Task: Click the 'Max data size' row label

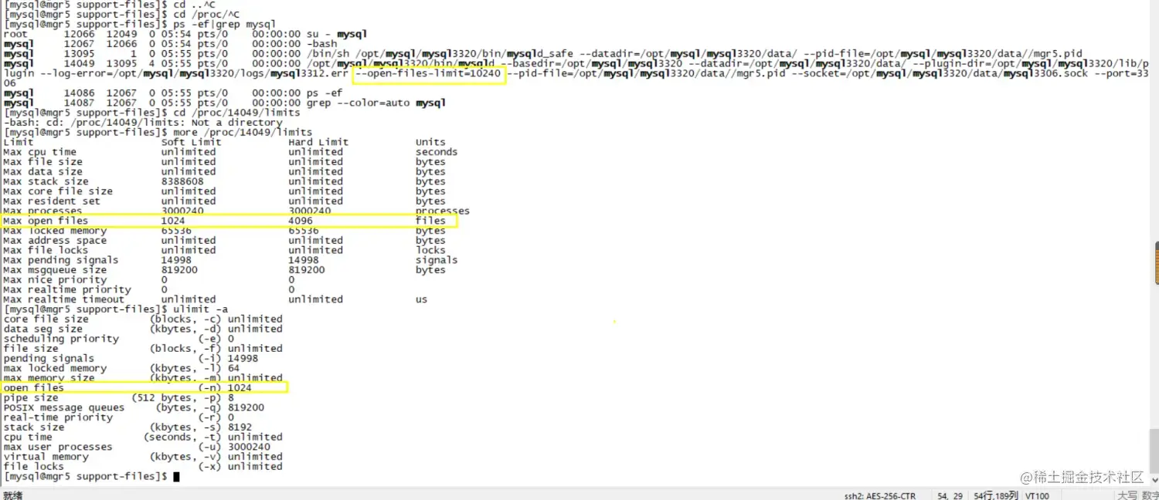Action: pyautogui.click(x=42, y=172)
